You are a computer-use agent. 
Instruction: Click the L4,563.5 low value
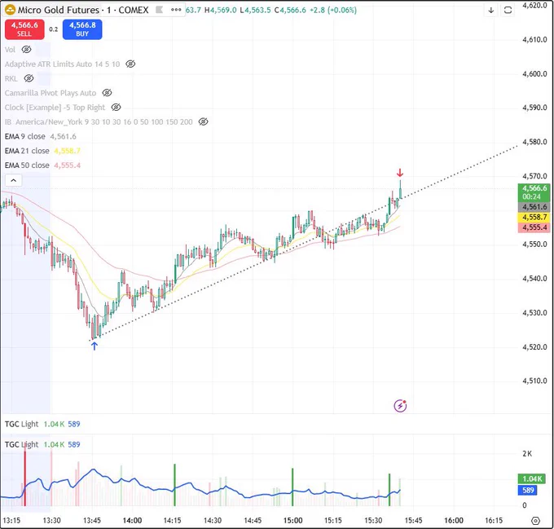click(x=256, y=10)
